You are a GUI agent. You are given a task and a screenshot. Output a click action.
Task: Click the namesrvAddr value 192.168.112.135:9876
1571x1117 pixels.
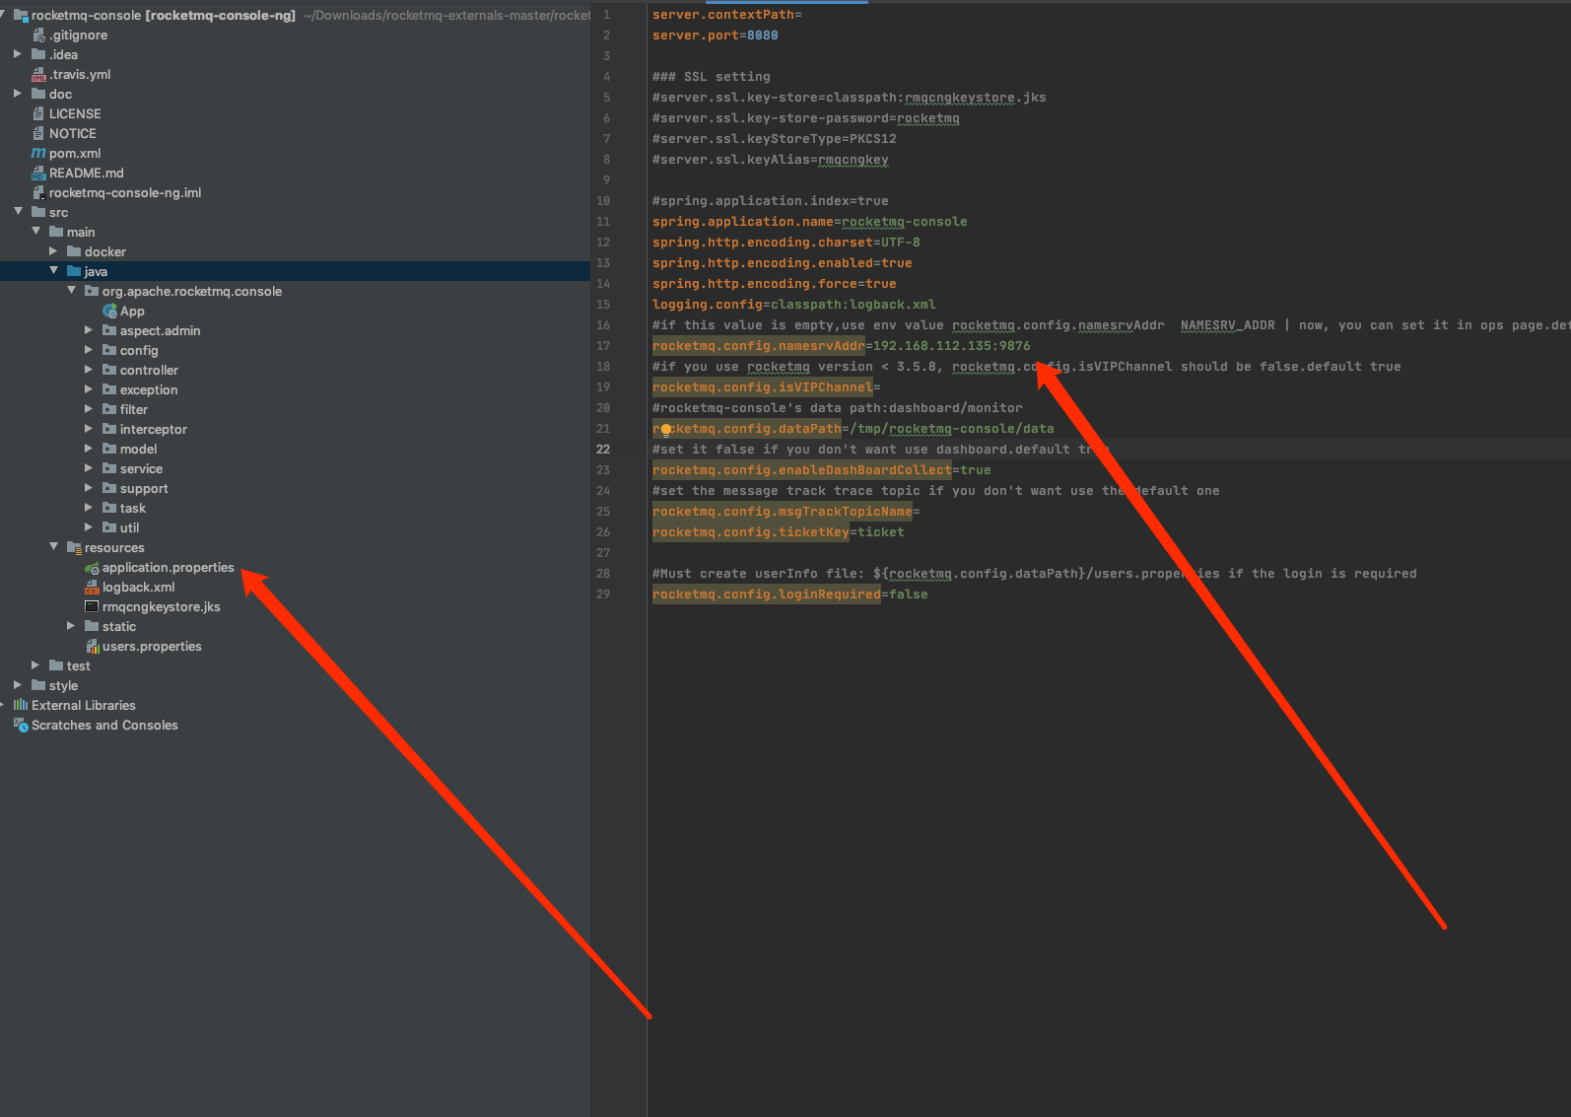point(952,346)
